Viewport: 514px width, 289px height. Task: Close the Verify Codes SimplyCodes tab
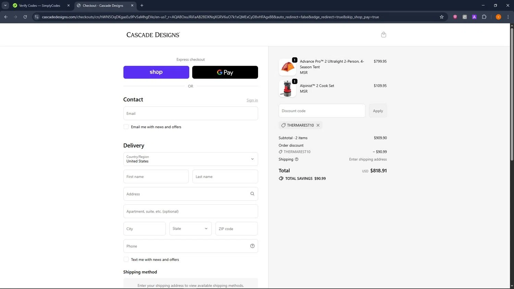pyautogui.click(x=69, y=5)
